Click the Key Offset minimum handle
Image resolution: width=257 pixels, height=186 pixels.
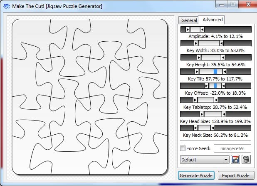(x=207, y=85)
